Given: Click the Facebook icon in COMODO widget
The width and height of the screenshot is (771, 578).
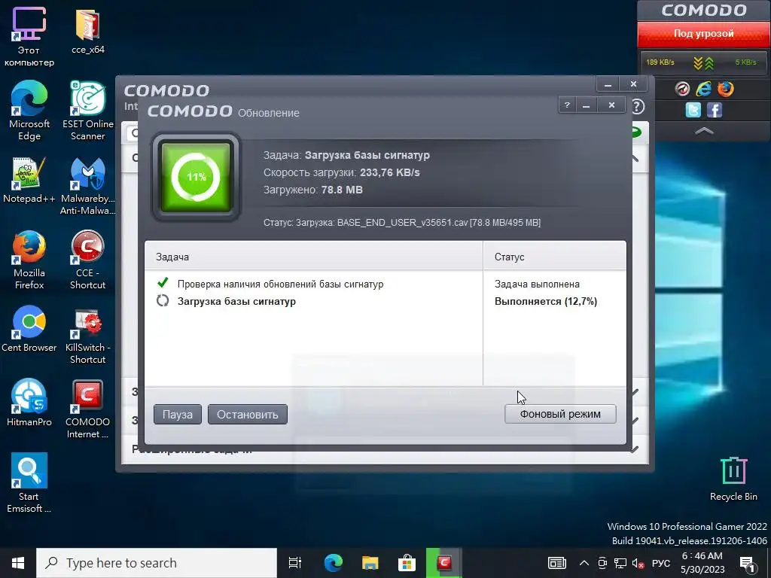Looking at the screenshot, I should coord(715,110).
